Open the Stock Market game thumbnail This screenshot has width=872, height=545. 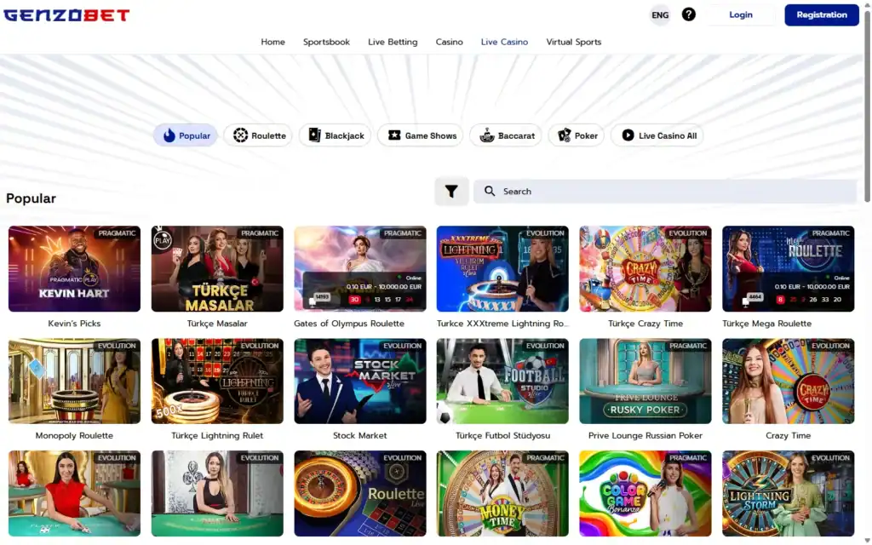(x=360, y=381)
